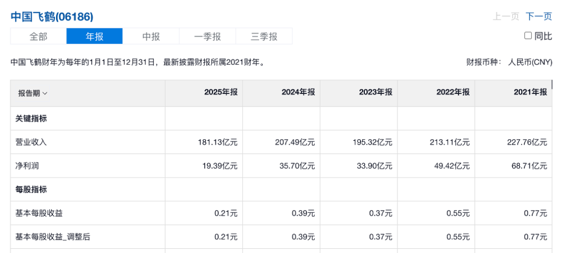Select the 净利润 row label
The image size is (571, 253).
(x=27, y=166)
